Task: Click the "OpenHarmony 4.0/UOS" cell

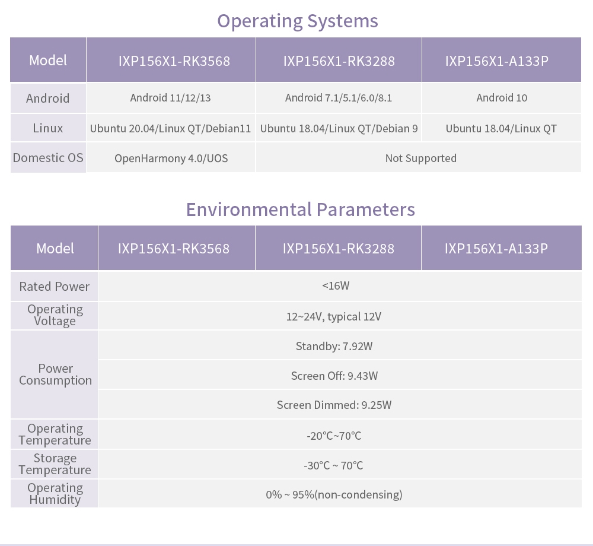Action: click(171, 158)
